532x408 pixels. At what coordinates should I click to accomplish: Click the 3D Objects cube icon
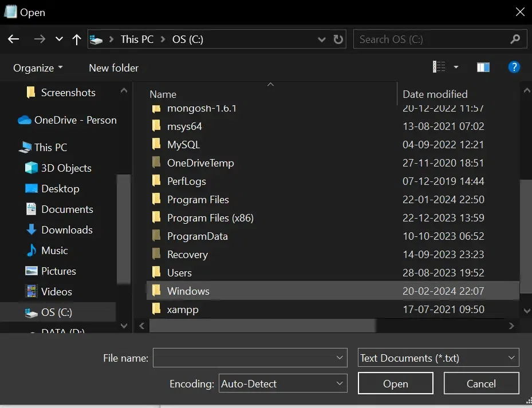[x=31, y=168]
